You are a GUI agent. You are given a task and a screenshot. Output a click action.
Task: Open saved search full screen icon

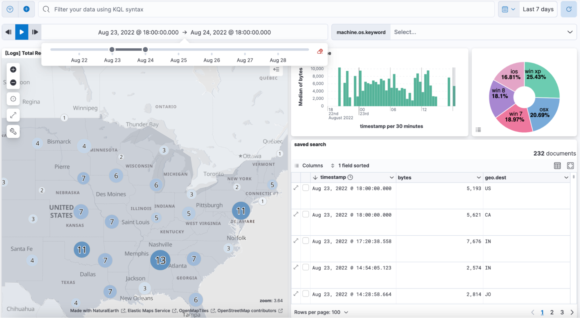(x=570, y=166)
